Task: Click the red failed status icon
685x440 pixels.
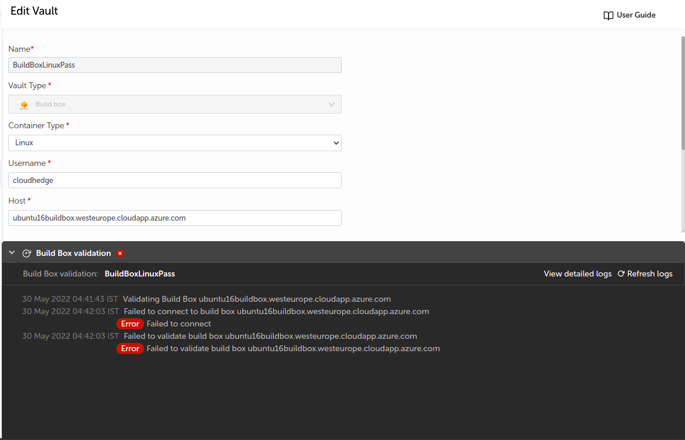Action: 120,254
